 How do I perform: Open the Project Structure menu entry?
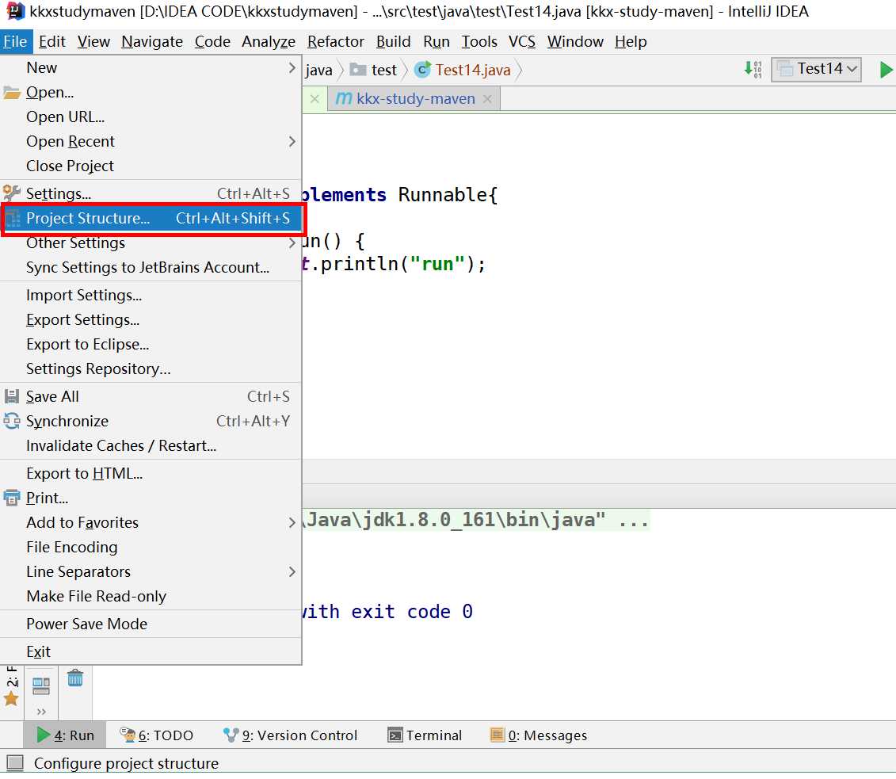[x=151, y=218]
